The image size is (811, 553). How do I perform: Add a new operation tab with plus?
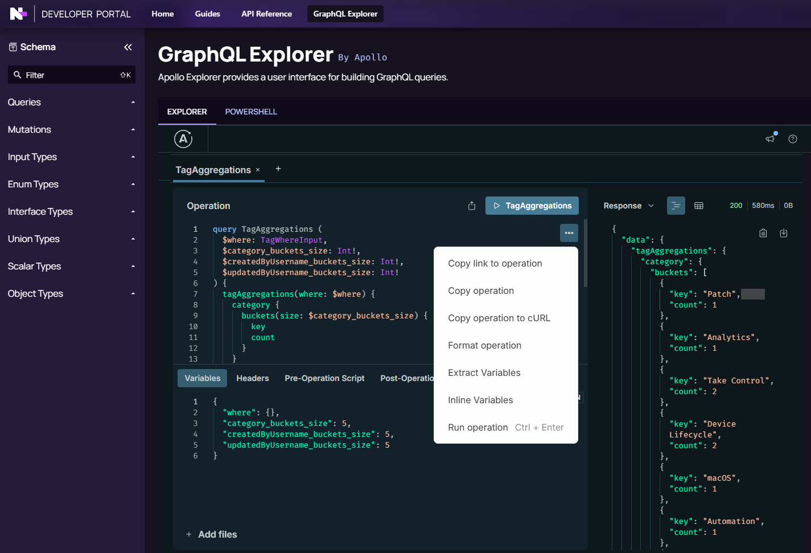pos(278,169)
